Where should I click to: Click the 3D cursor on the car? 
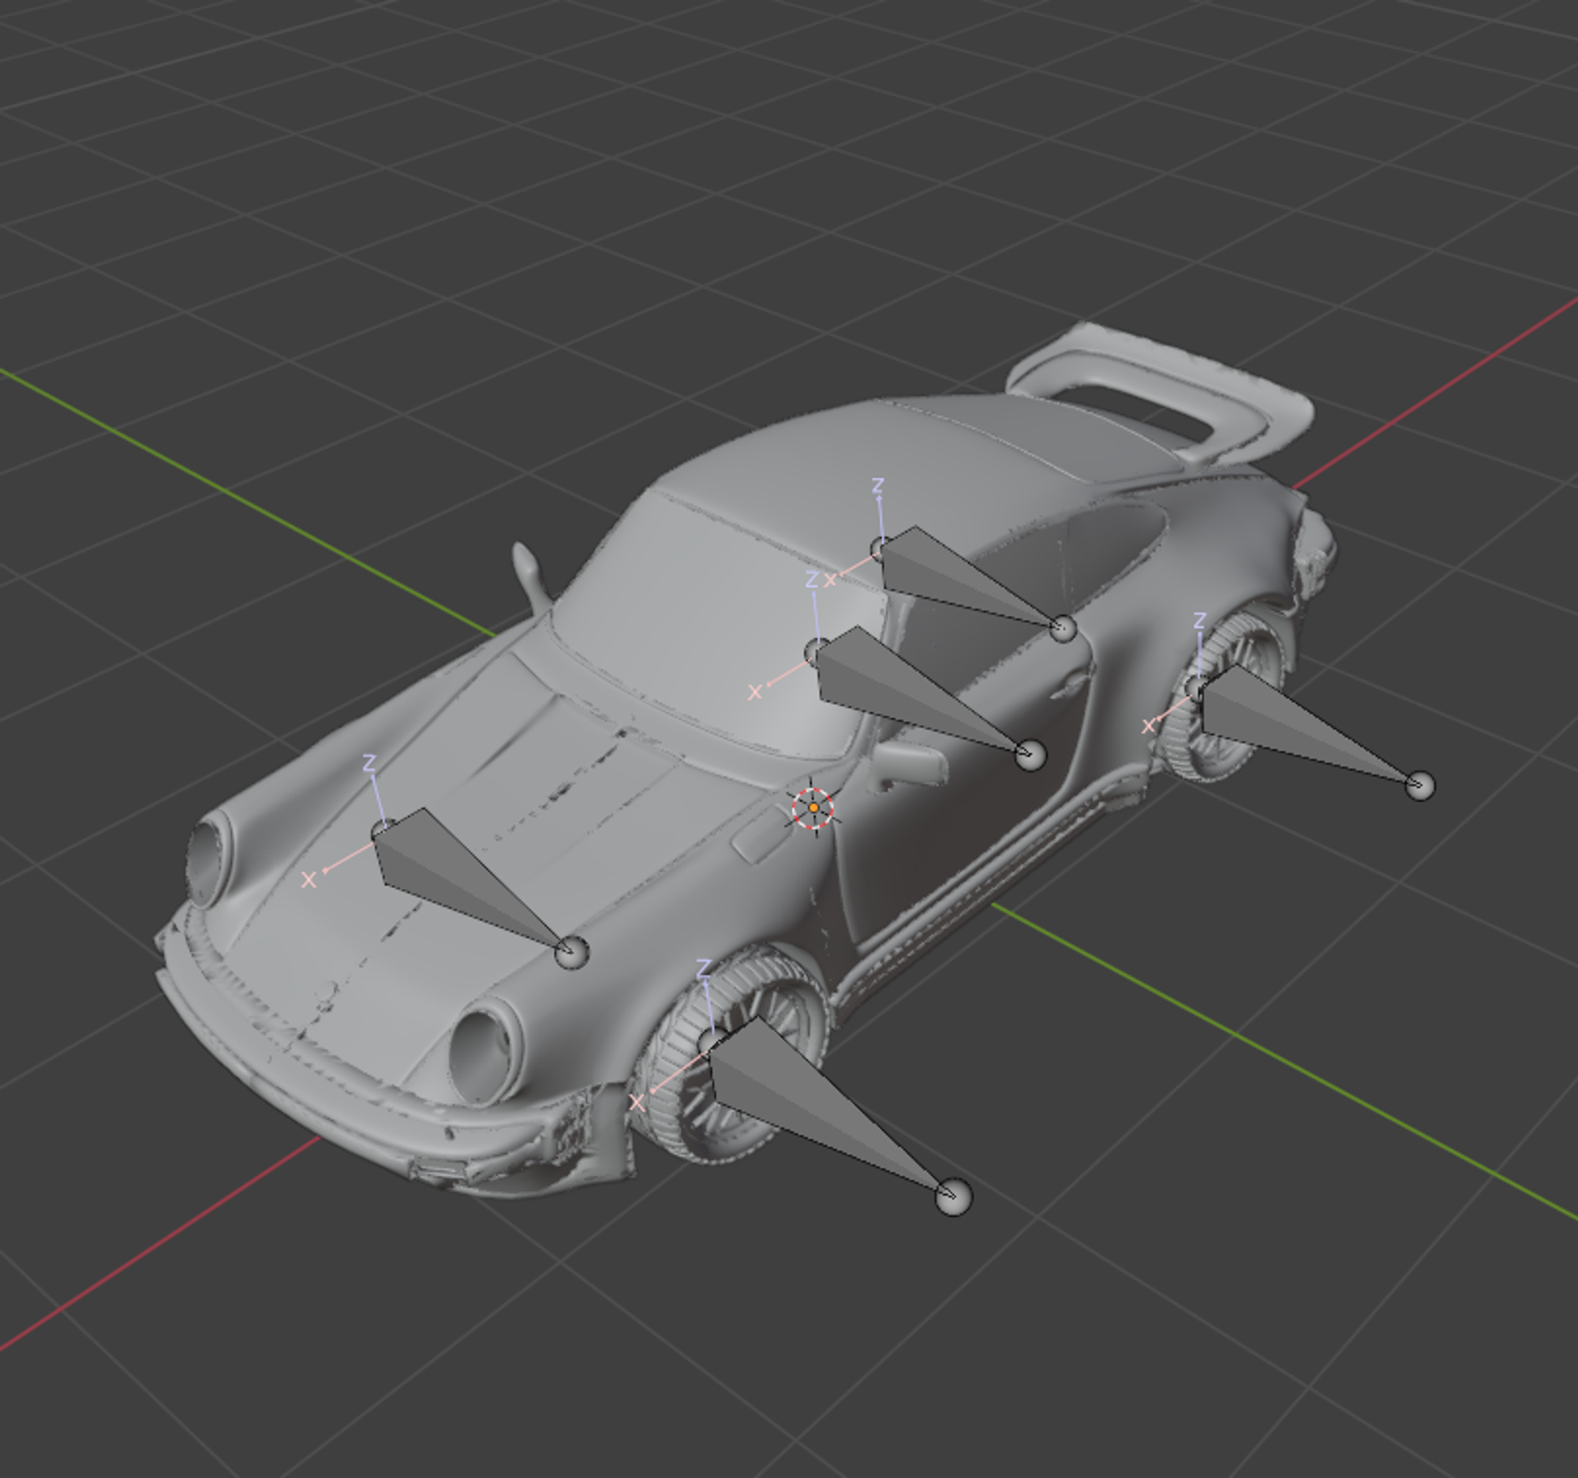pos(813,808)
